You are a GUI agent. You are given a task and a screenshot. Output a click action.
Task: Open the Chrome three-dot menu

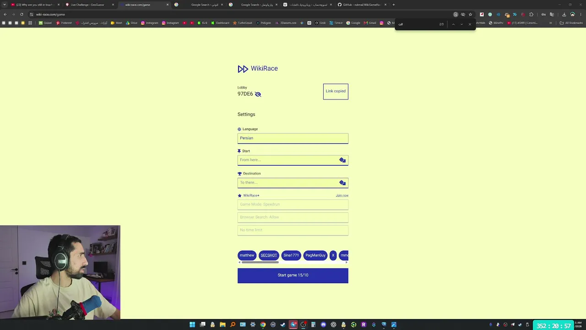581,14
